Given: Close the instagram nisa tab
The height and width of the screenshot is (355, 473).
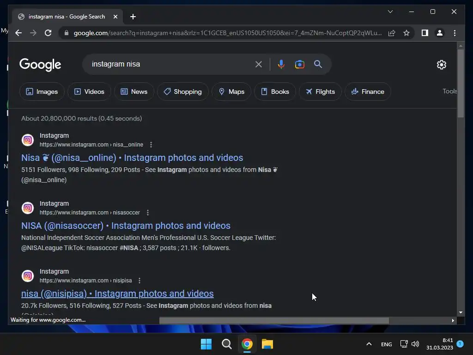Looking at the screenshot, I should coord(115,17).
